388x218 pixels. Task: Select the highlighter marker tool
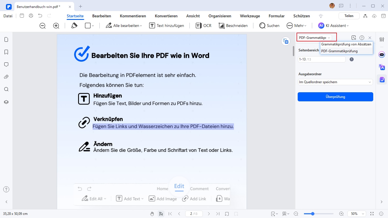[74, 26]
